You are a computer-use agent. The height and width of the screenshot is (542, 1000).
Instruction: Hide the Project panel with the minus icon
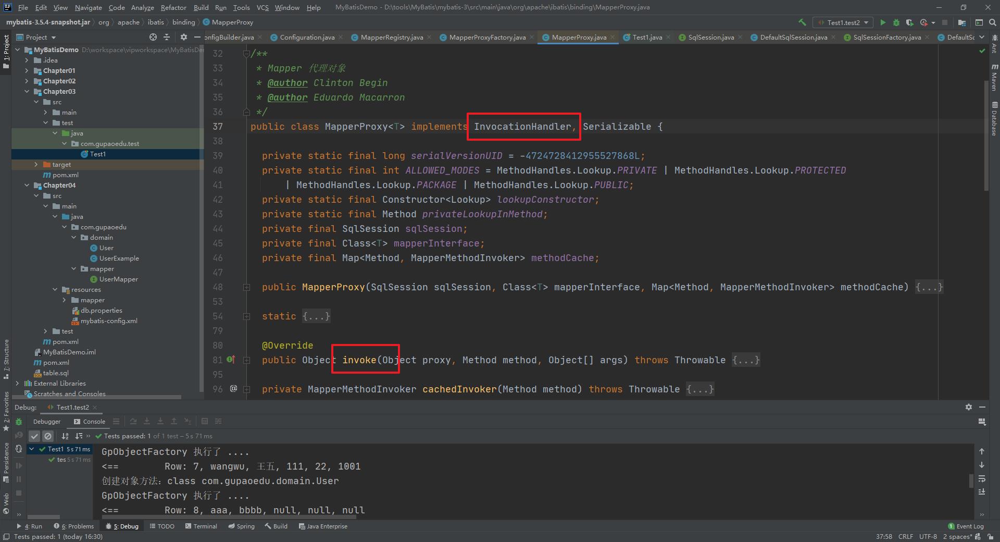(197, 37)
